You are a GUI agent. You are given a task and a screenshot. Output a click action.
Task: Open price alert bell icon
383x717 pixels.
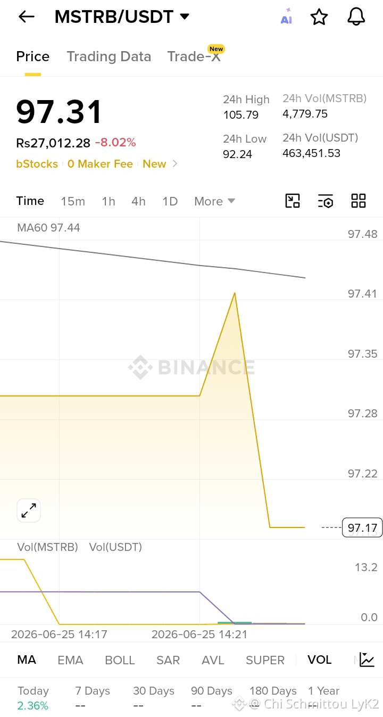tap(356, 17)
